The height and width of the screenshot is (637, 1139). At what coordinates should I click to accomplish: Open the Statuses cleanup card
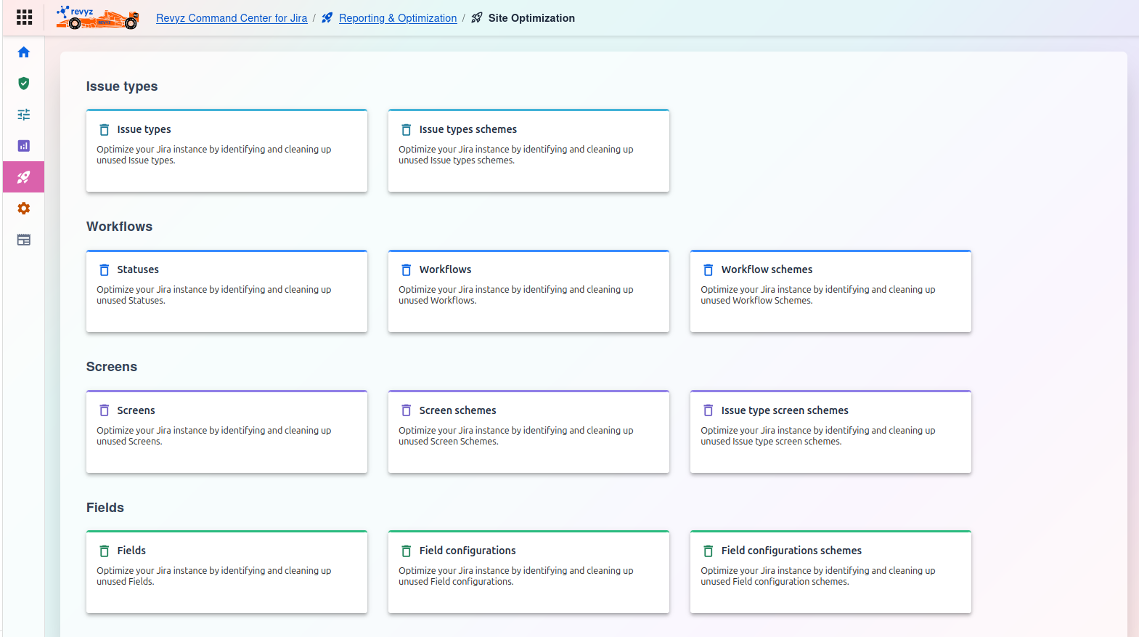tap(226, 291)
